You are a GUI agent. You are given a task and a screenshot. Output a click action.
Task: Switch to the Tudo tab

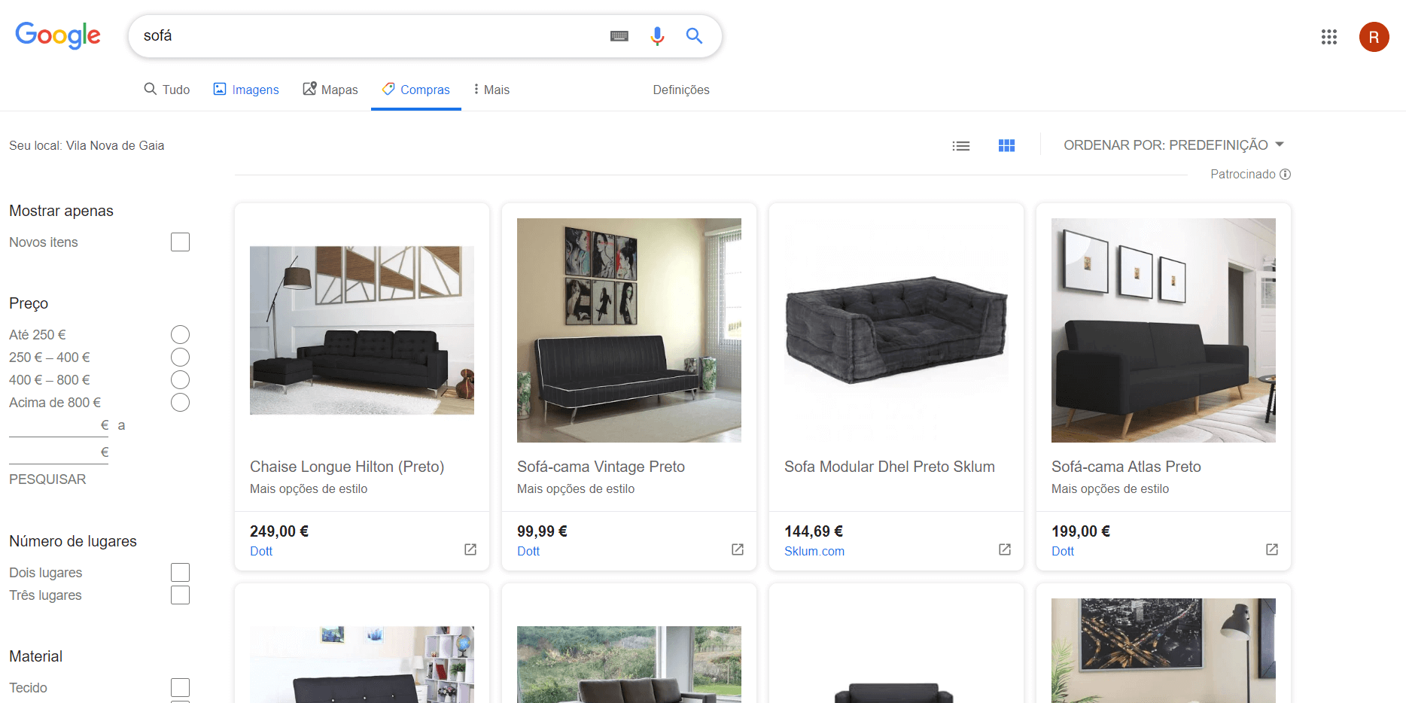click(167, 90)
